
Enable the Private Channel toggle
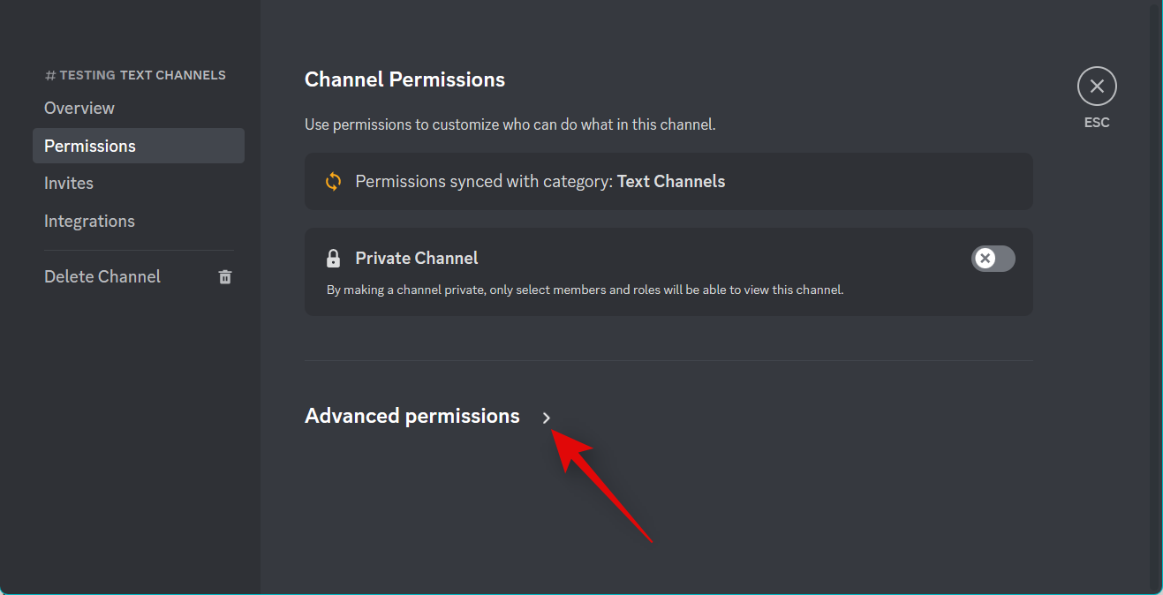click(x=993, y=258)
